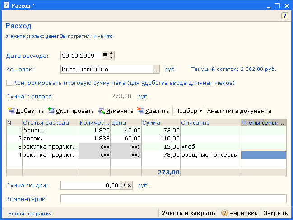Click the Дата расхода field 30.10.2009
The image size is (293, 220).
tap(81, 56)
